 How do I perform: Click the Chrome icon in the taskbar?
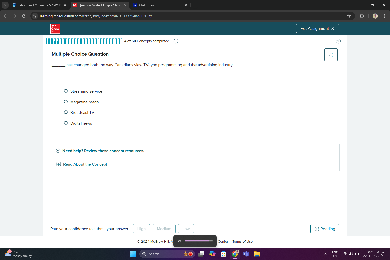tap(235, 254)
